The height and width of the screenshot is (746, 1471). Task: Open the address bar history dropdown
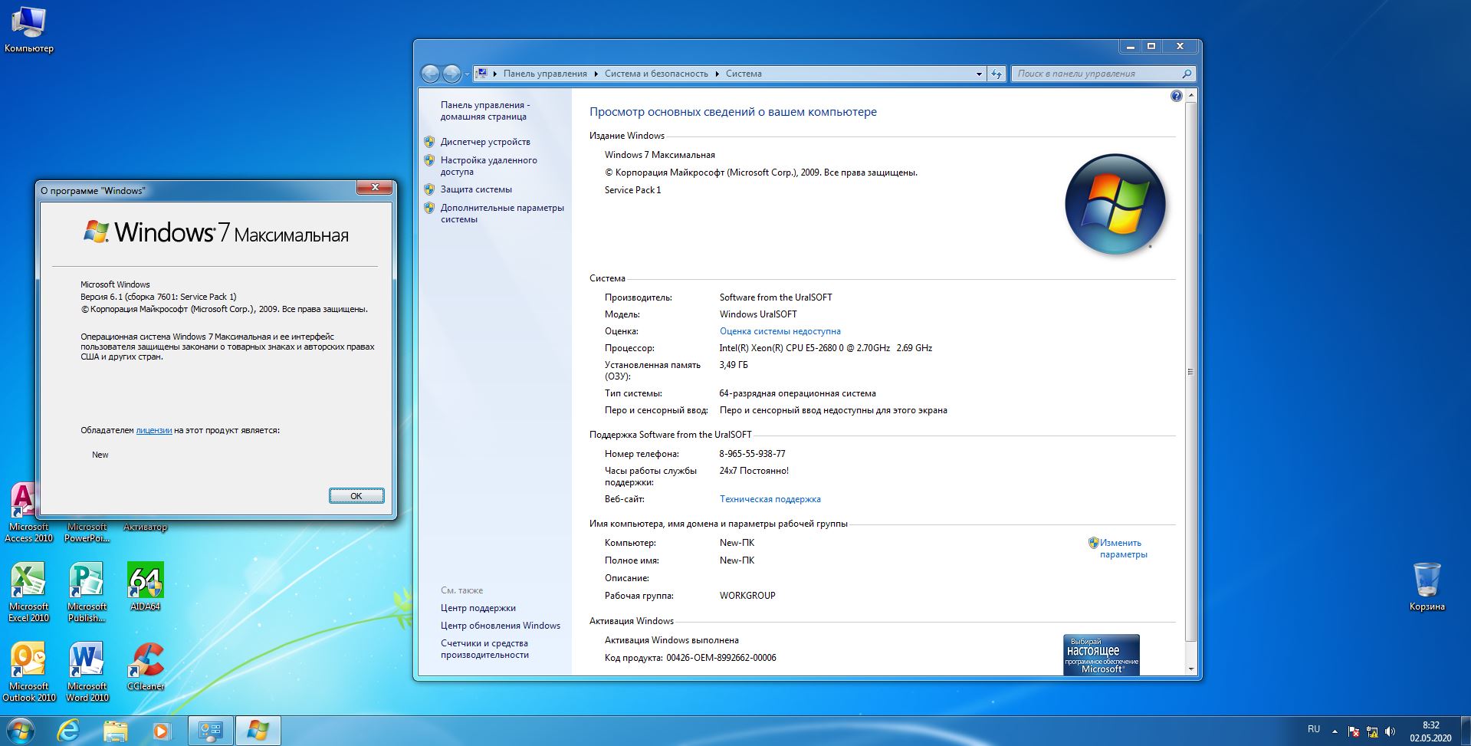click(979, 74)
